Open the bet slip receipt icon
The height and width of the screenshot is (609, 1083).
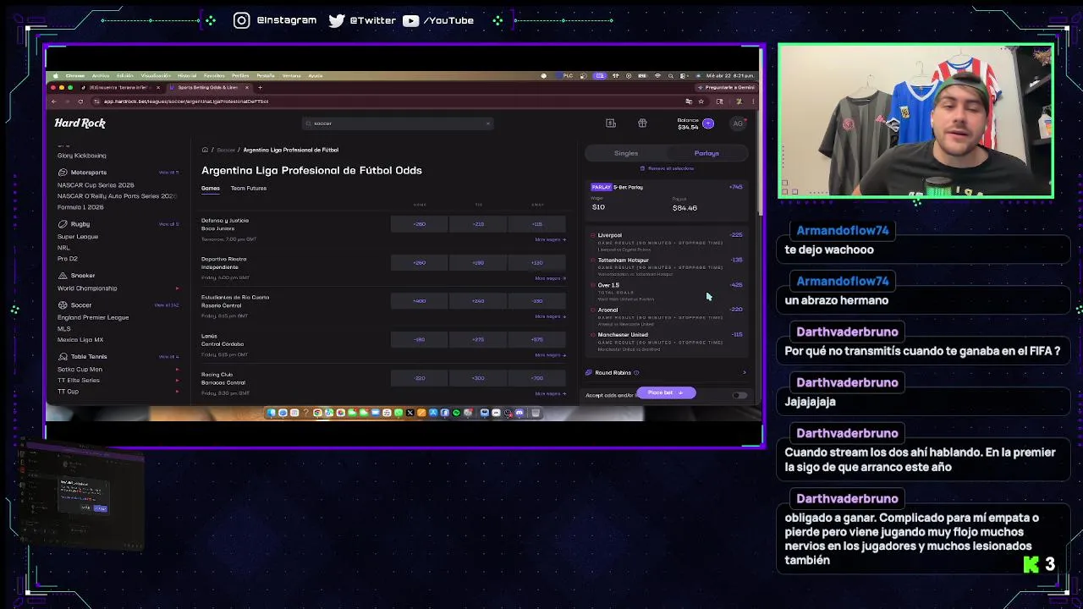611,123
